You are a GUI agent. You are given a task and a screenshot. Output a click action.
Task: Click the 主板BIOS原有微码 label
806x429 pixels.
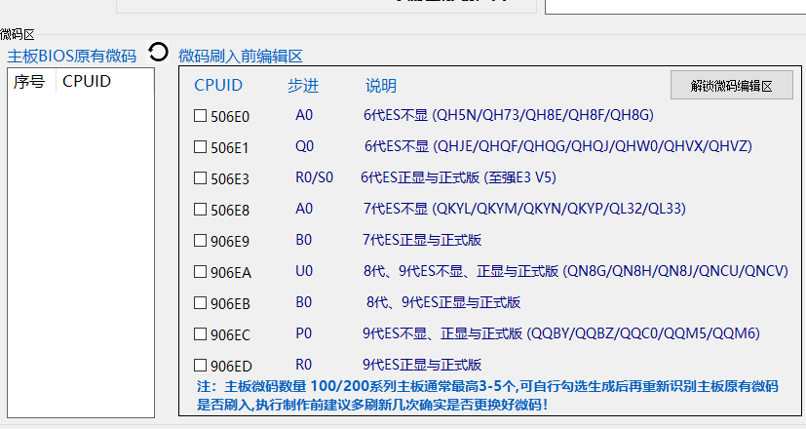click(x=72, y=55)
